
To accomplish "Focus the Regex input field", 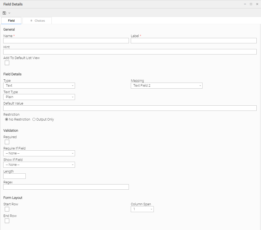I will [x=66, y=187].
